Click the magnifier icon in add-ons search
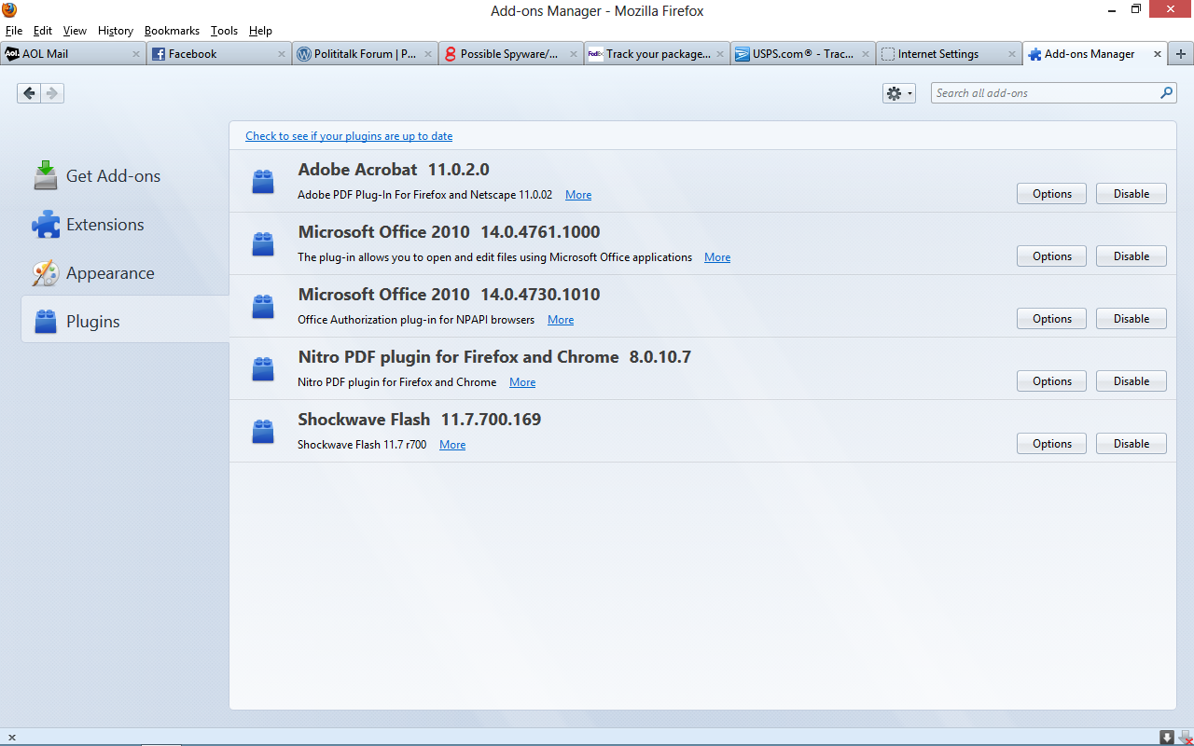Image resolution: width=1194 pixels, height=746 pixels. pyautogui.click(x=1166, y=93)
